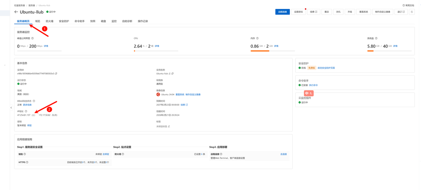Click the help icon next to 域名 step
The width and height of the screenshot is (421, 190).
pos(25,154)
